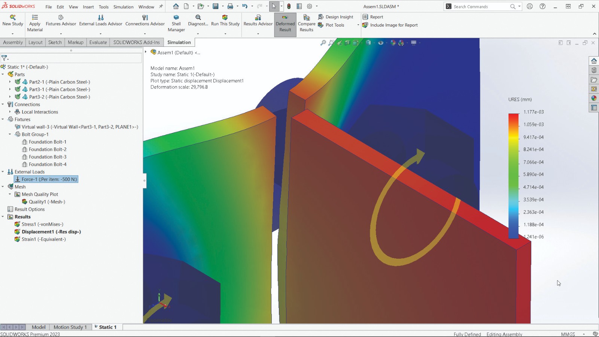The width and height of the screenshot is (599, 337).
Task: Click the Apply Material icon
Action: click(x=35, y=18)
